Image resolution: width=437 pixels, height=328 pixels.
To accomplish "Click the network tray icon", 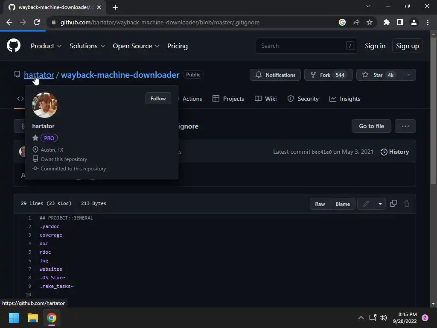I will click(x=373, y=318).
